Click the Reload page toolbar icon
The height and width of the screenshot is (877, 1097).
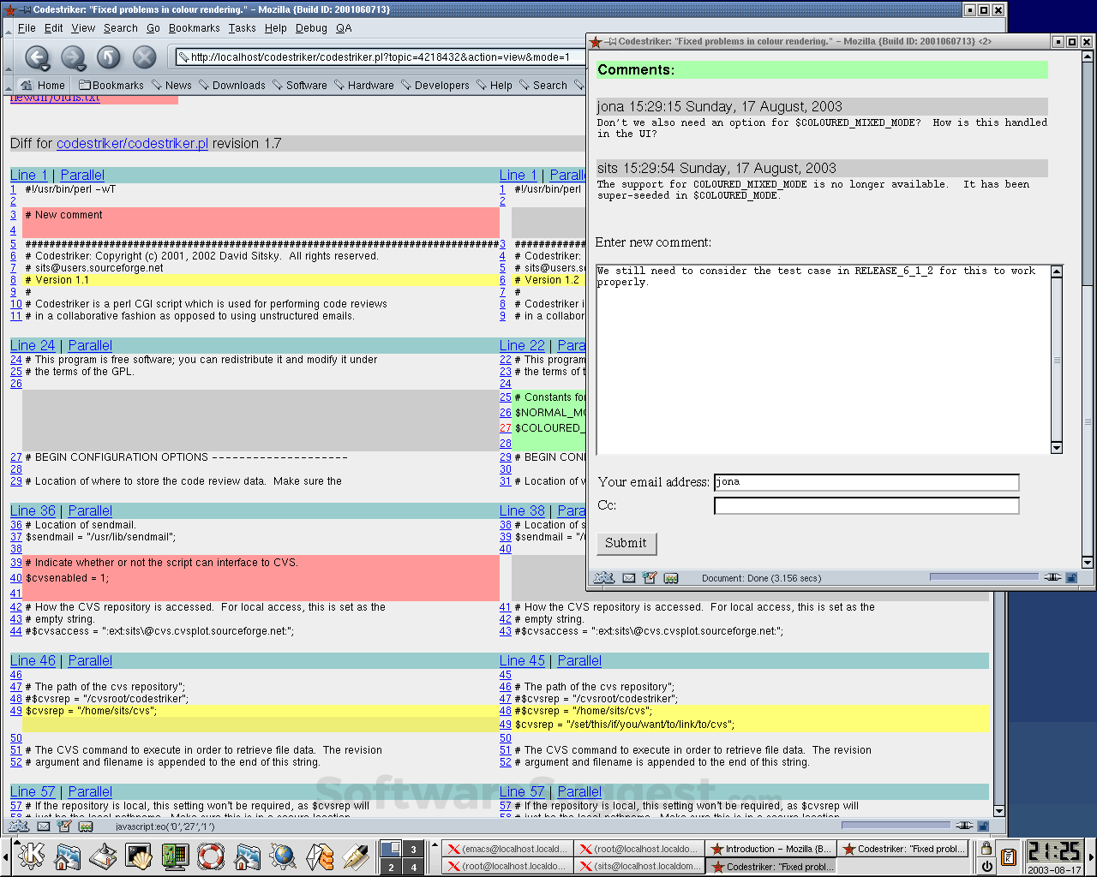point(110,58)
